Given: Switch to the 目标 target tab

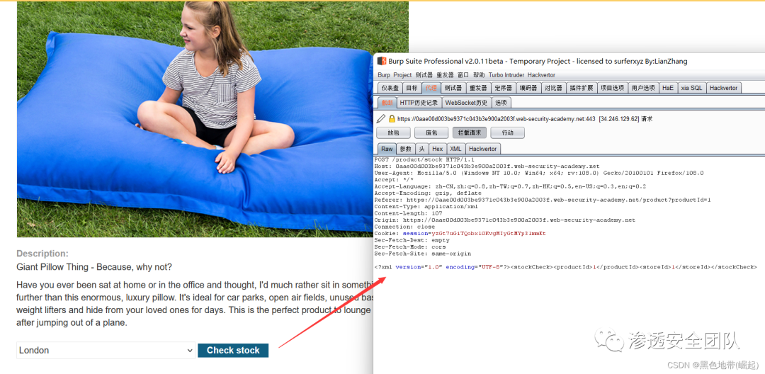Looking at the screenshot, I should click(412, 88).
